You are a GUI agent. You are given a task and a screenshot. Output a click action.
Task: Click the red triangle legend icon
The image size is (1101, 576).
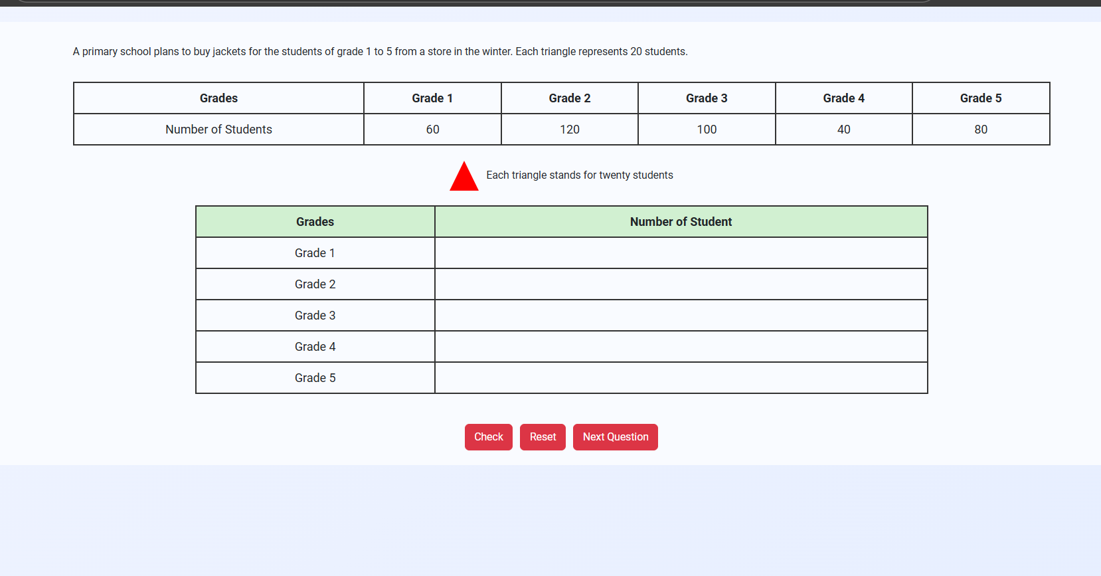pyautogui.click(x=464, y=178)
